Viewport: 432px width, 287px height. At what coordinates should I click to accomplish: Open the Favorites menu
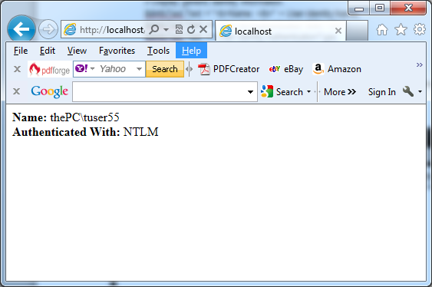[117, 51]
